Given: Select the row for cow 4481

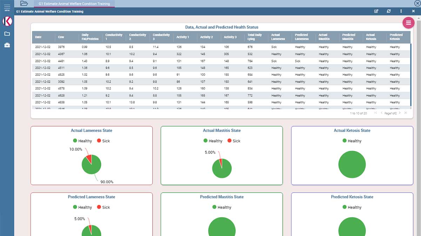Looking at the screenshot, I should pos(221,61).
